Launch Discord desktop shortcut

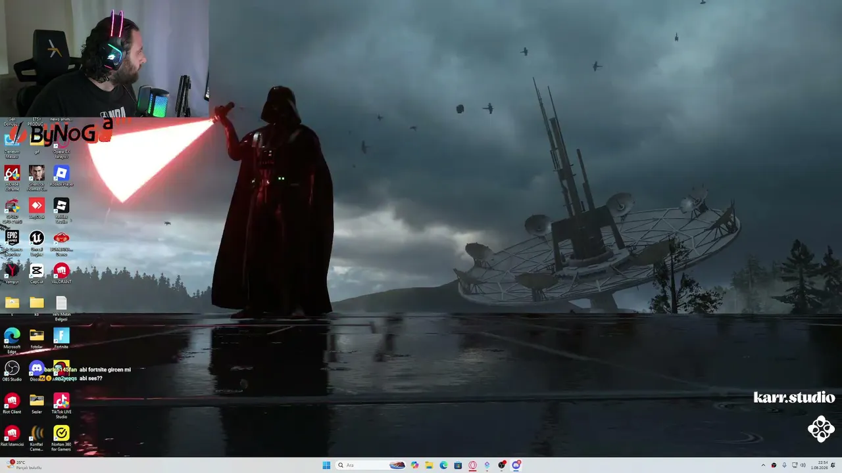coord(36,371)
